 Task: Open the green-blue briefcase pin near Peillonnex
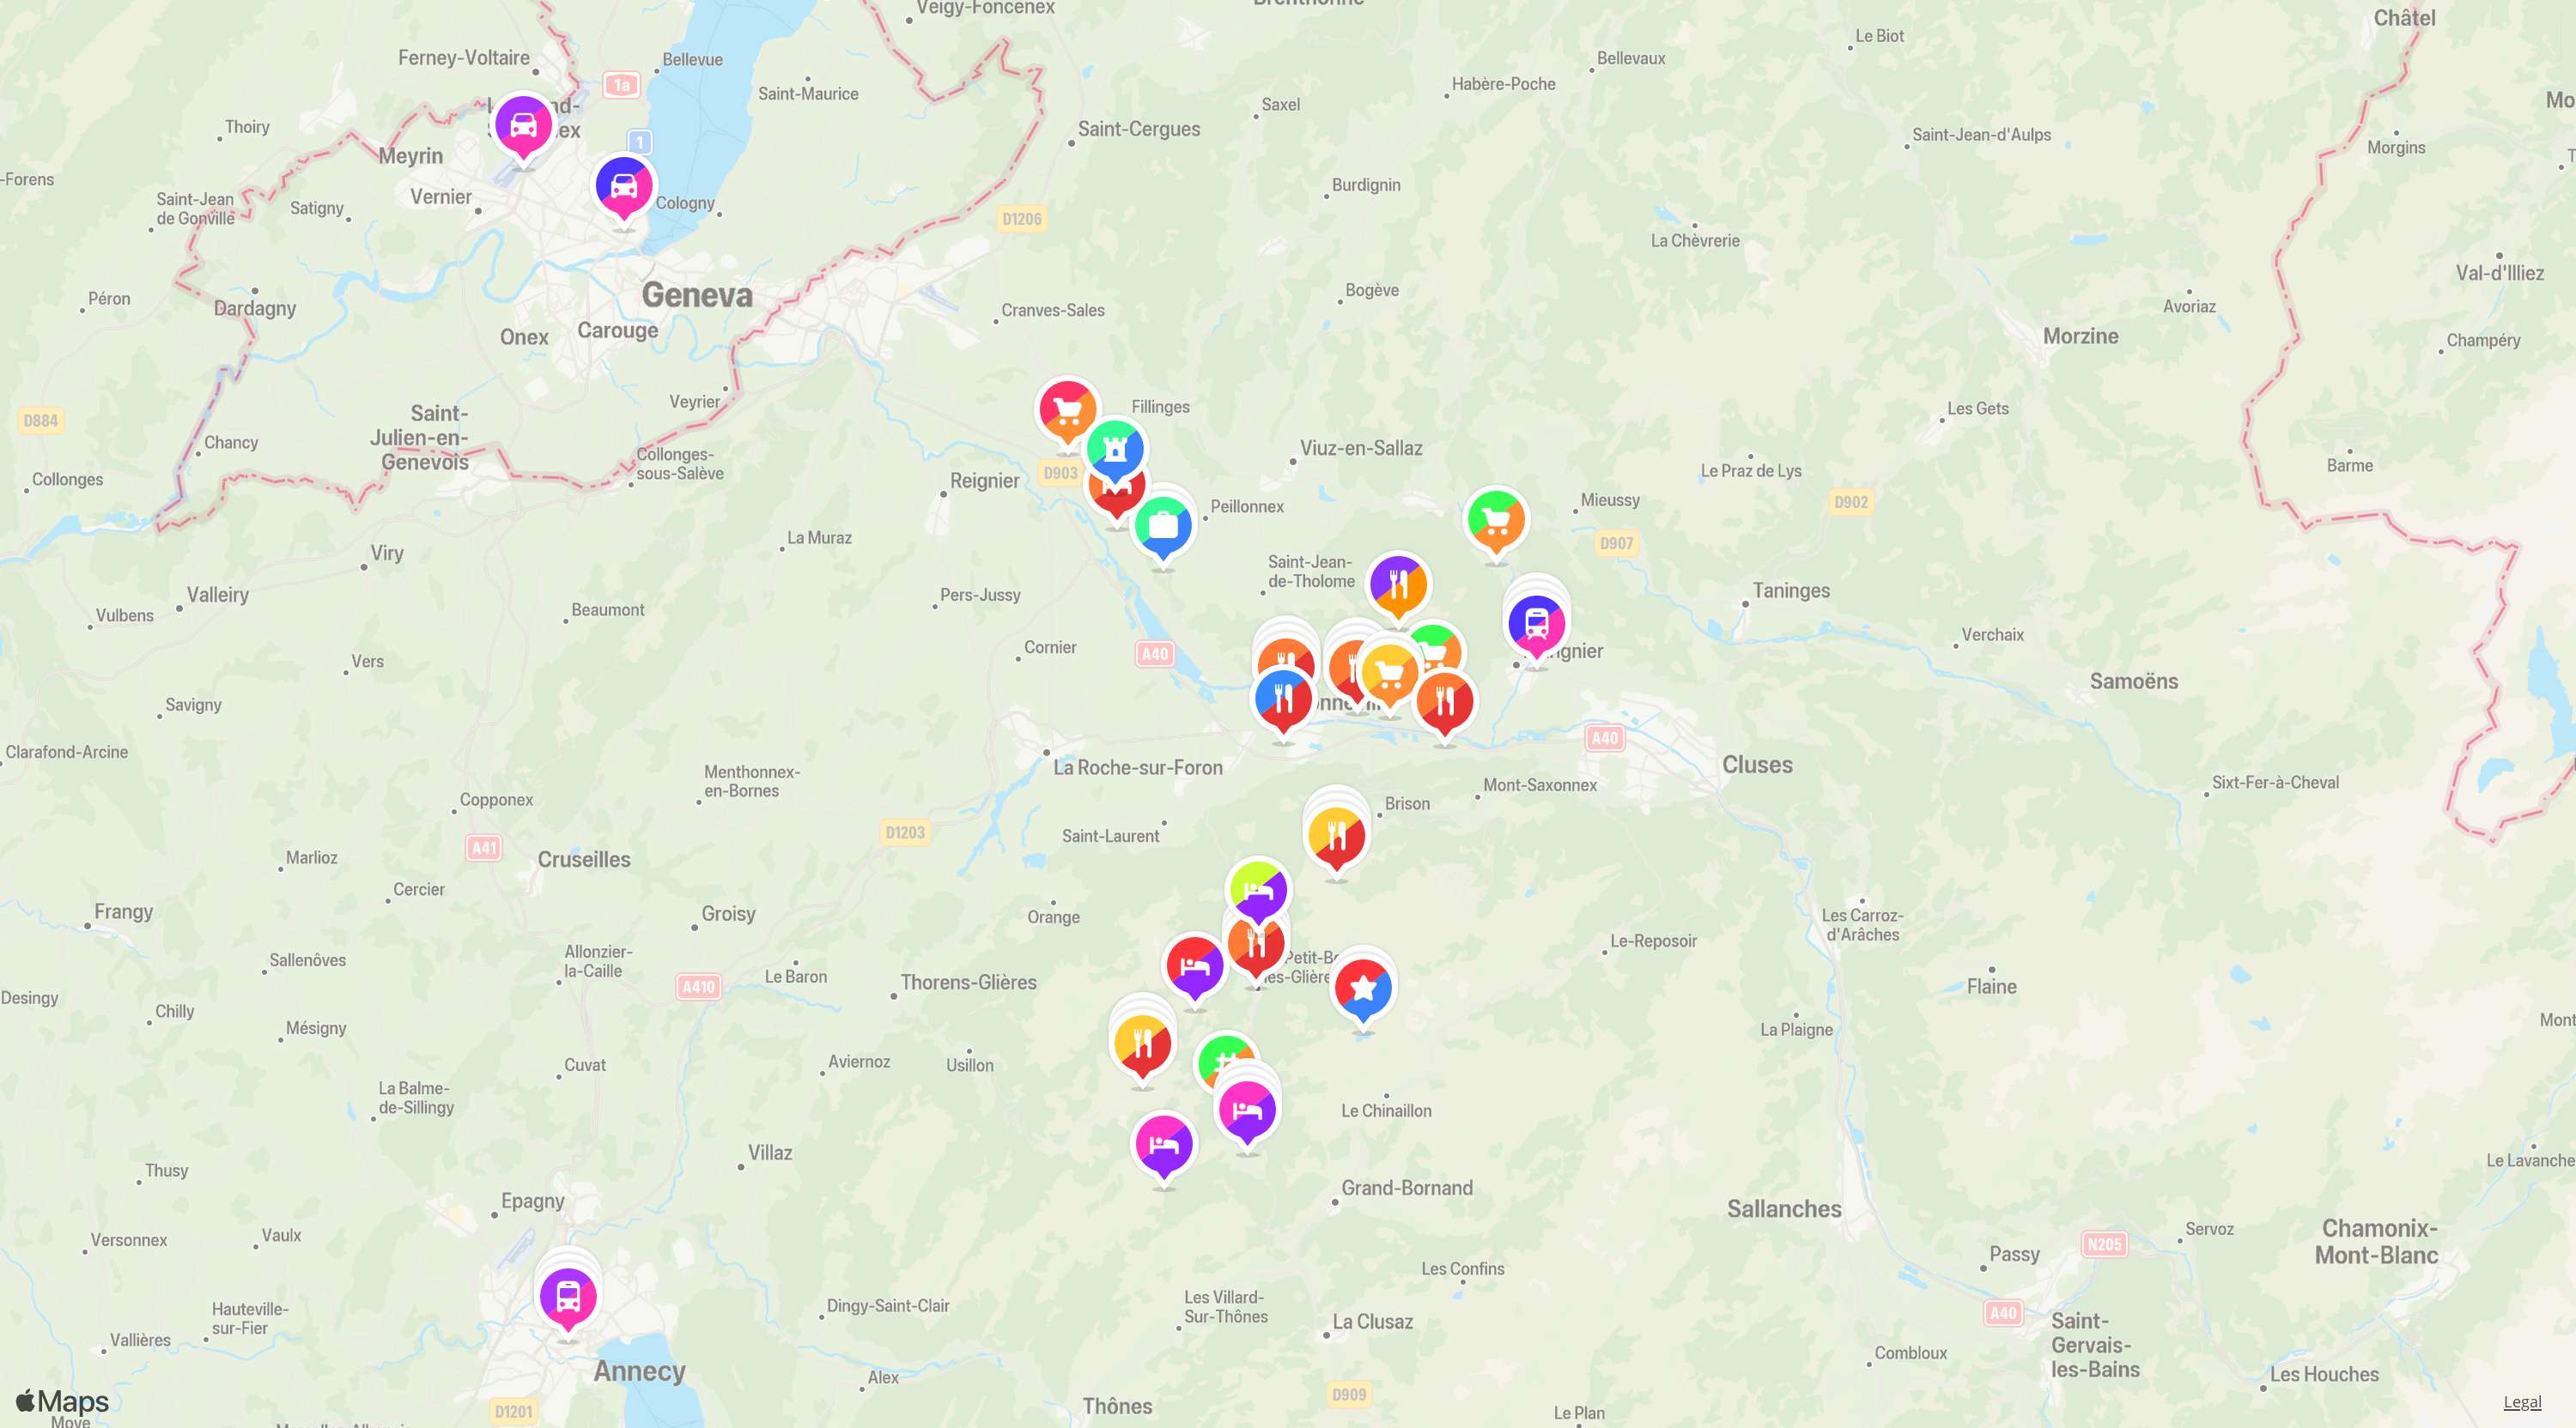click(x=1162, y=524)
